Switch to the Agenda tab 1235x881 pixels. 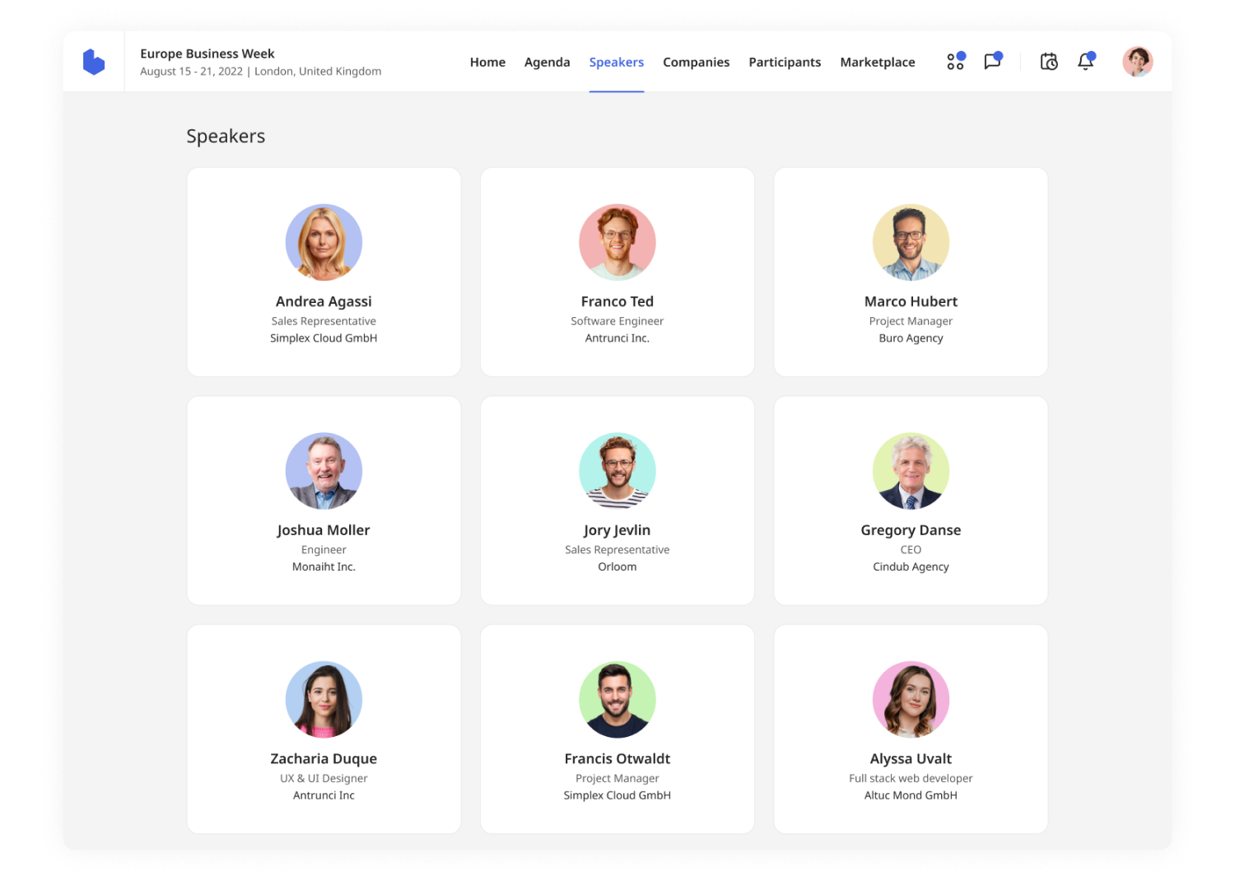tap(547, 63)
